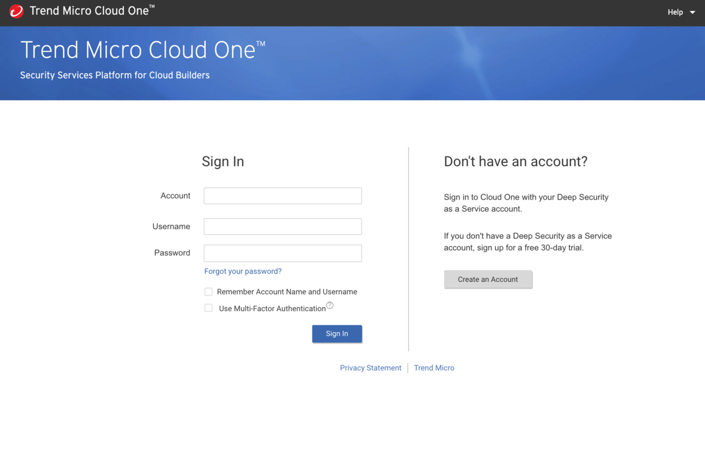Click the "Sign in to Cloud One" paragraph
The image size is (705, 451).
526,203
